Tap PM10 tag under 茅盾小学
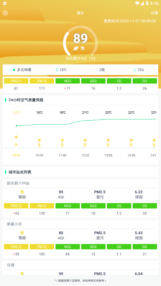The width and height of the screenshot is (161, 286). (x=42, y=247)
